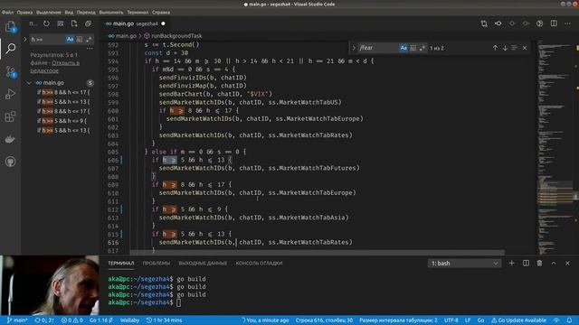Screen dimensions: 579x325
Task: Go to the next find match
Action: click(x=505, y=48)
